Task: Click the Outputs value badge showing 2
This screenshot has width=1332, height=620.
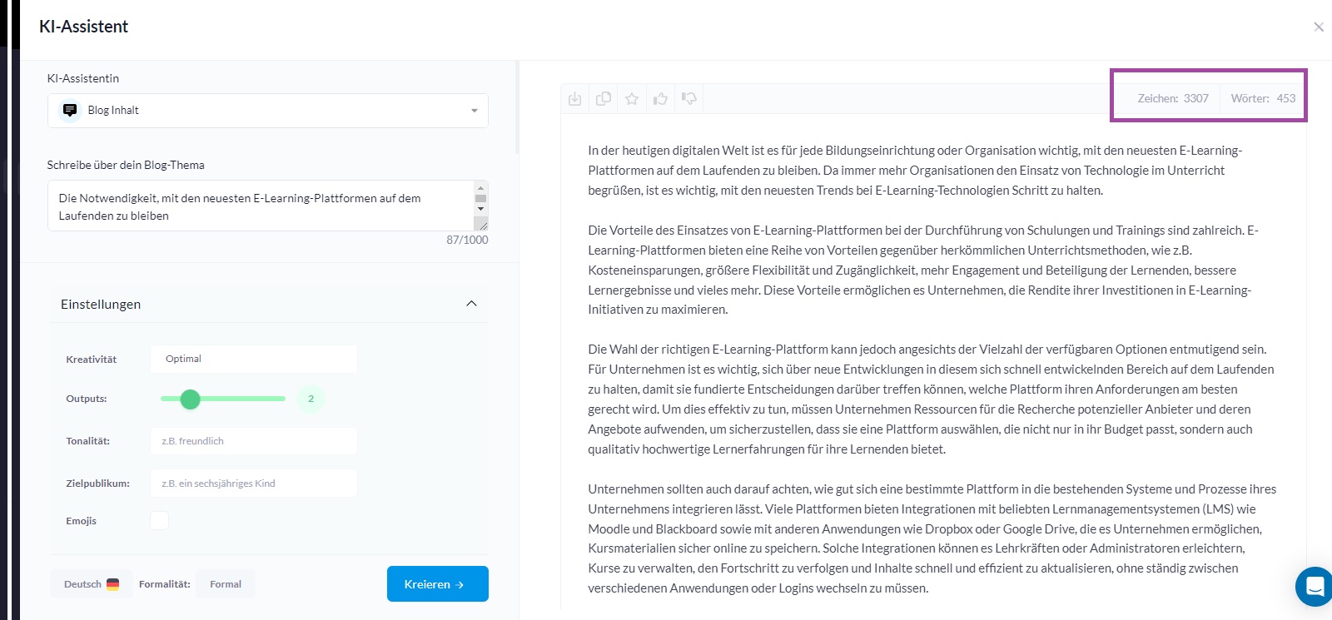Action: [x=311, y=399]
